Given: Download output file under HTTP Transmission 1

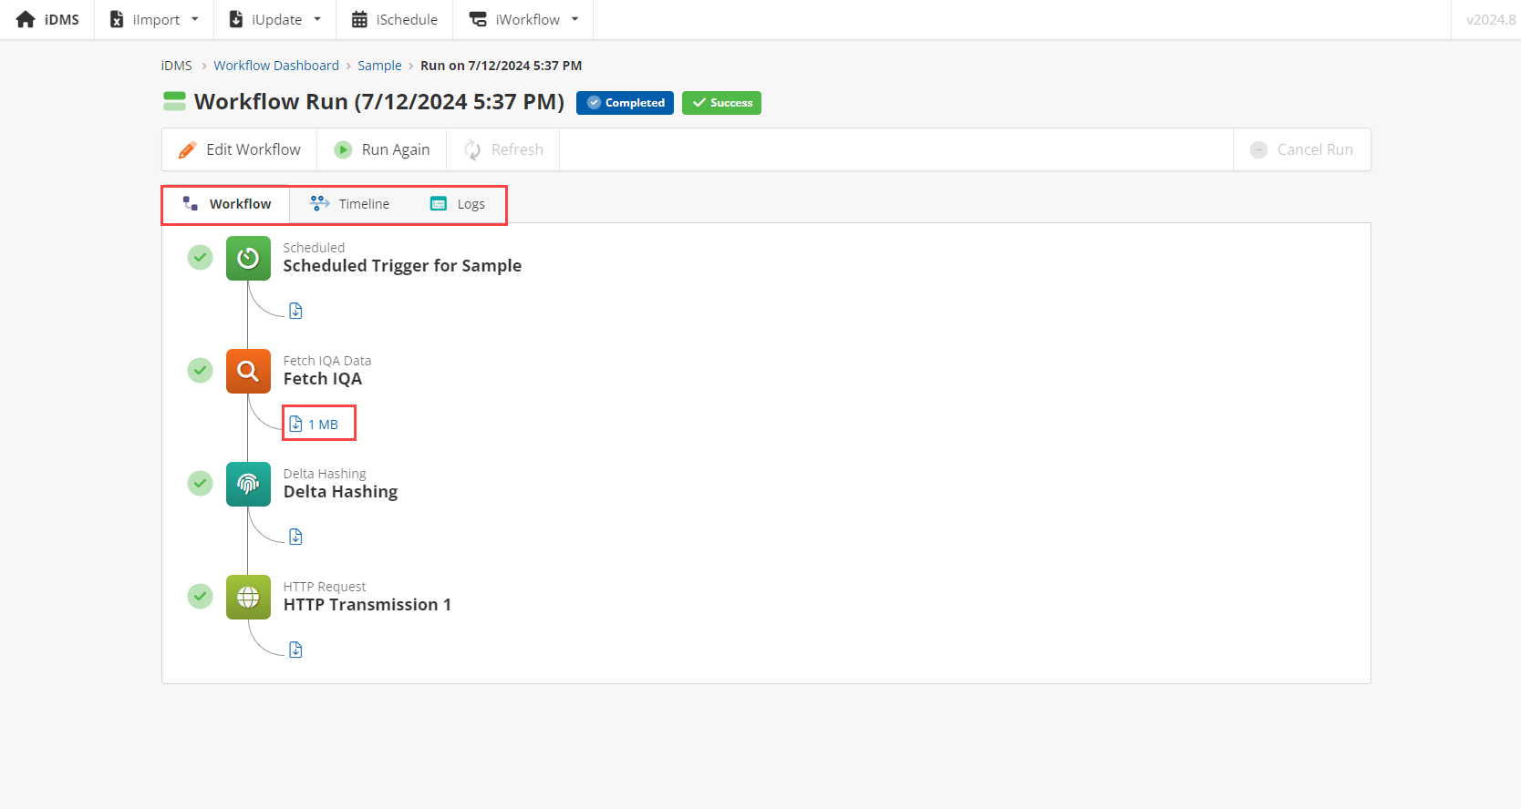Looking at the screenshot, I should pos(295,650).
